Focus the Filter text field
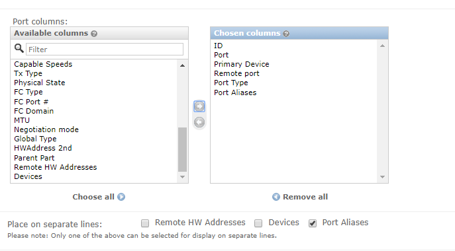The image size is (455, 251). point(105,50)
